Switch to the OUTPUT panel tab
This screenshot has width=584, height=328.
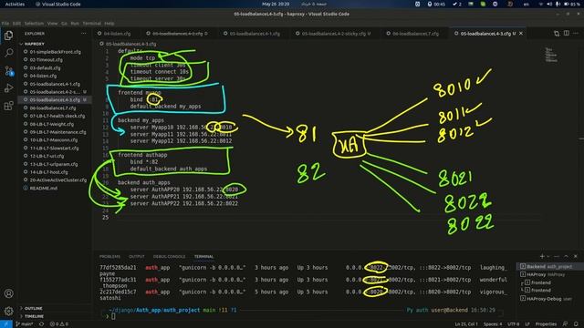136,257
